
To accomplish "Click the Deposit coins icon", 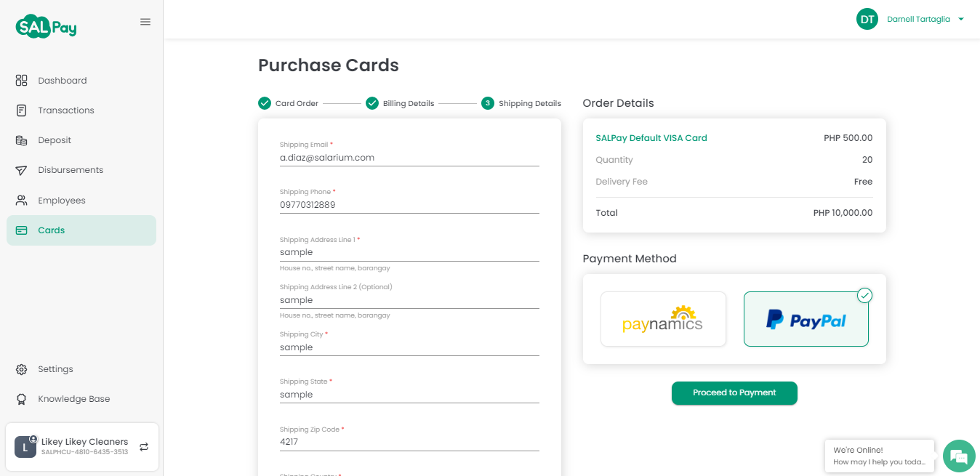I will (22, 140).
